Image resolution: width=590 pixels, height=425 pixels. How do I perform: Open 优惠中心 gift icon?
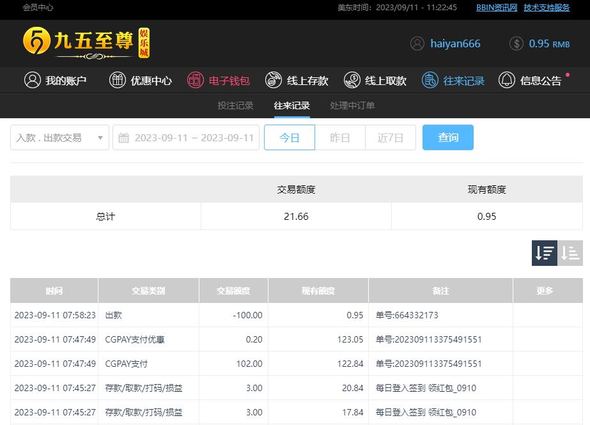click(x=118, y=81)
